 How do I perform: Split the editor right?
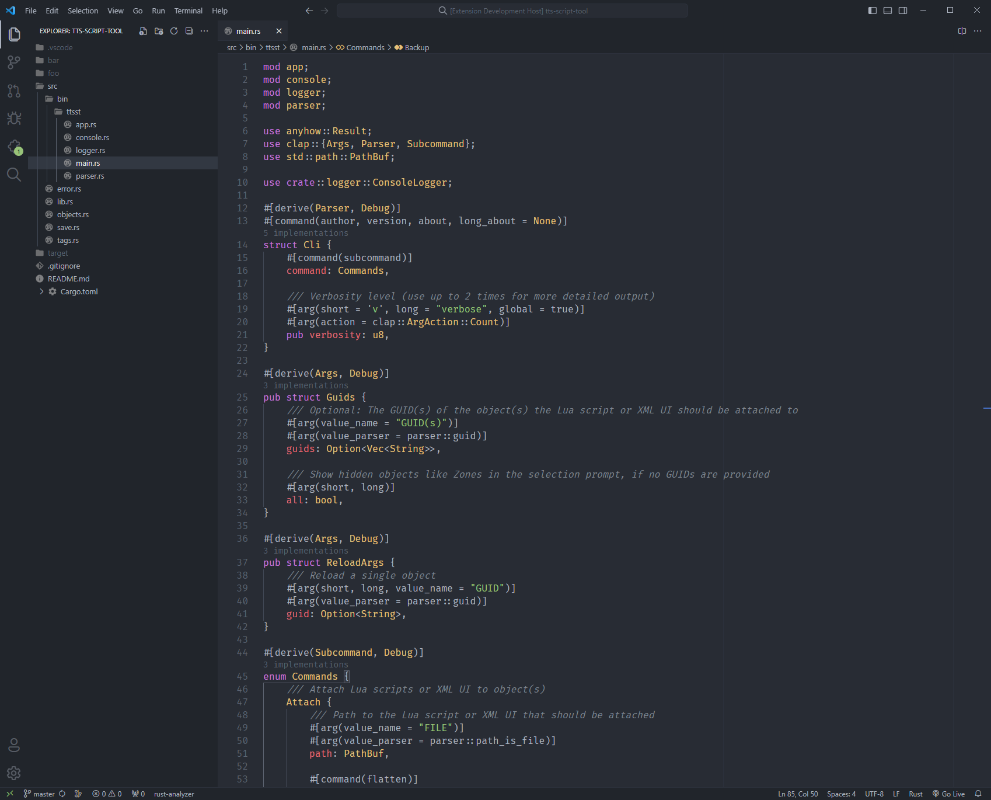coord(962,31)
